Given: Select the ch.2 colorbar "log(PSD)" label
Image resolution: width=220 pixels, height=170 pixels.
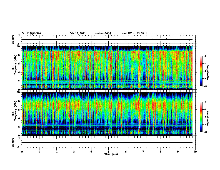Looking at the screenshot, I should 208,118.
